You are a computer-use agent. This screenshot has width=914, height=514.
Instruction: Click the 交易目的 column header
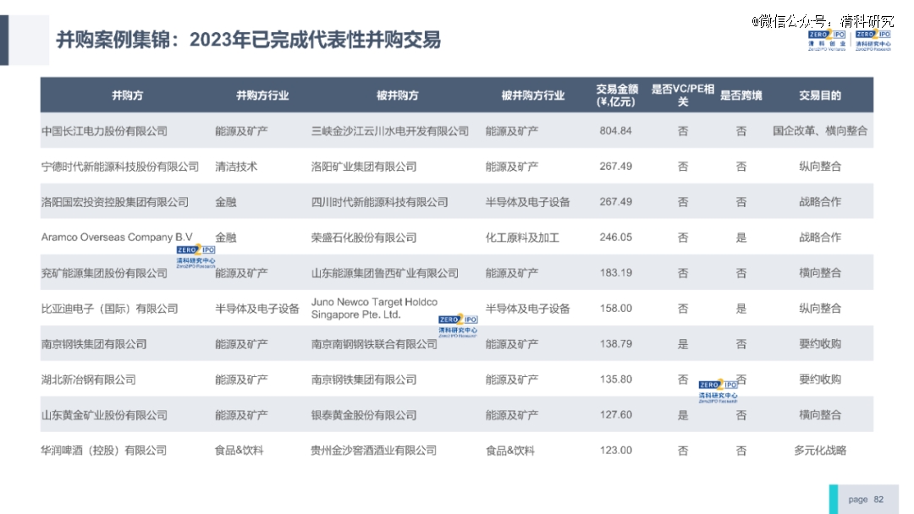pos(819,96)
